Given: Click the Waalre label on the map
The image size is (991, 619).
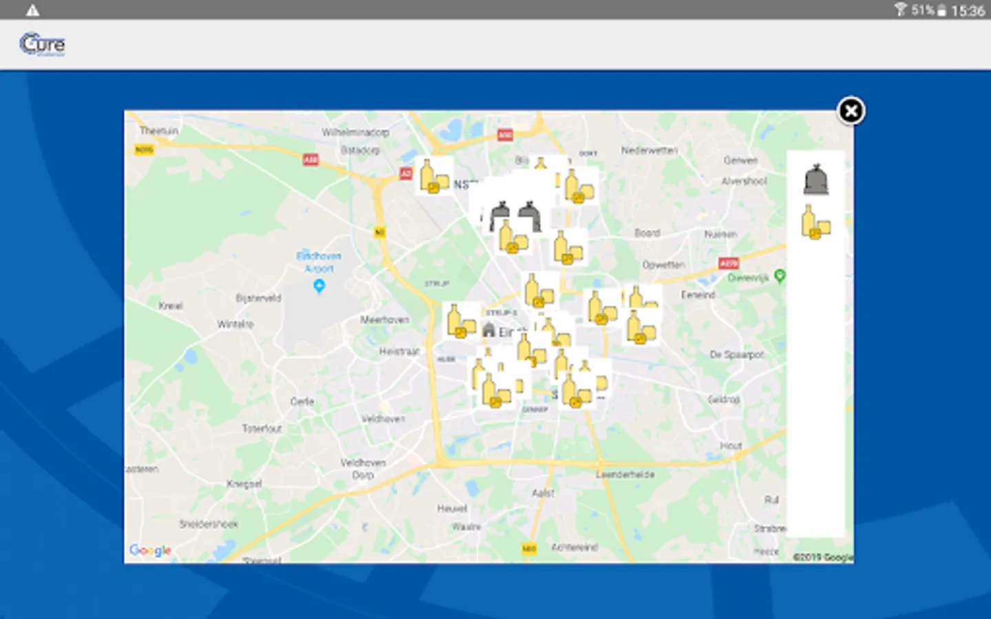Looking at the screenshot, I should tap(466, 526).
